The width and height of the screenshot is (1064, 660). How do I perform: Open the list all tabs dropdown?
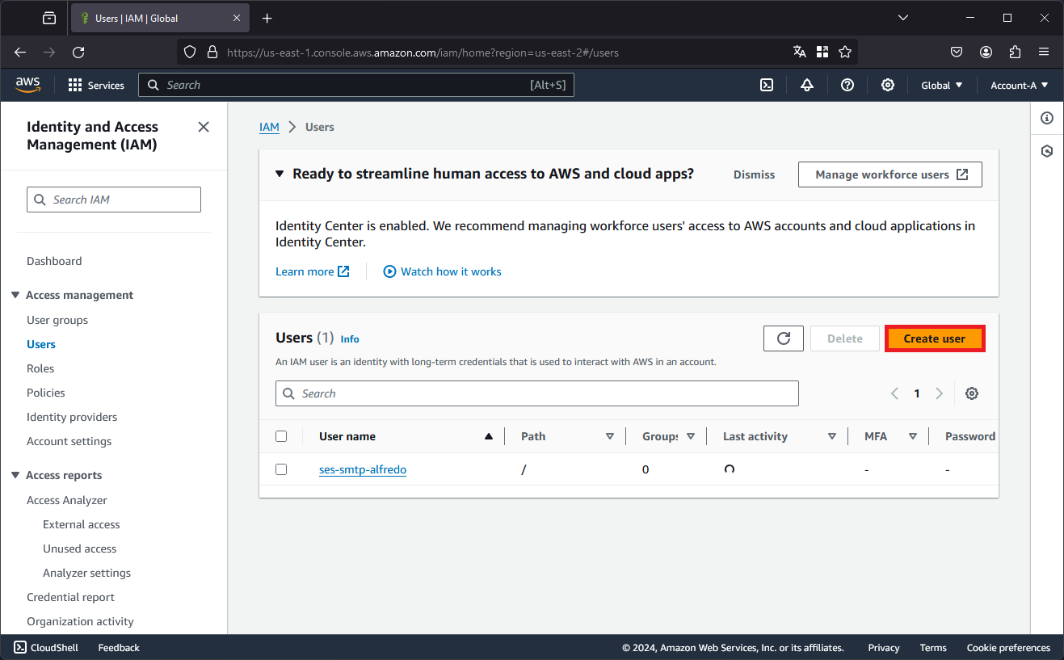tap(903, 18)
